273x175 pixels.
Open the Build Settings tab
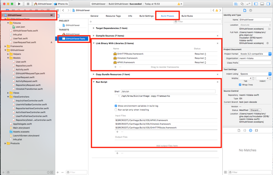(146, 16)
